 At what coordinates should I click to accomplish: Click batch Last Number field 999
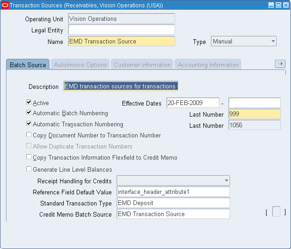(255, 114)
